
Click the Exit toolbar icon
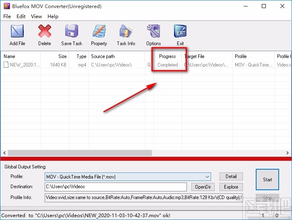pyautogui.click(x=180, y=31)
